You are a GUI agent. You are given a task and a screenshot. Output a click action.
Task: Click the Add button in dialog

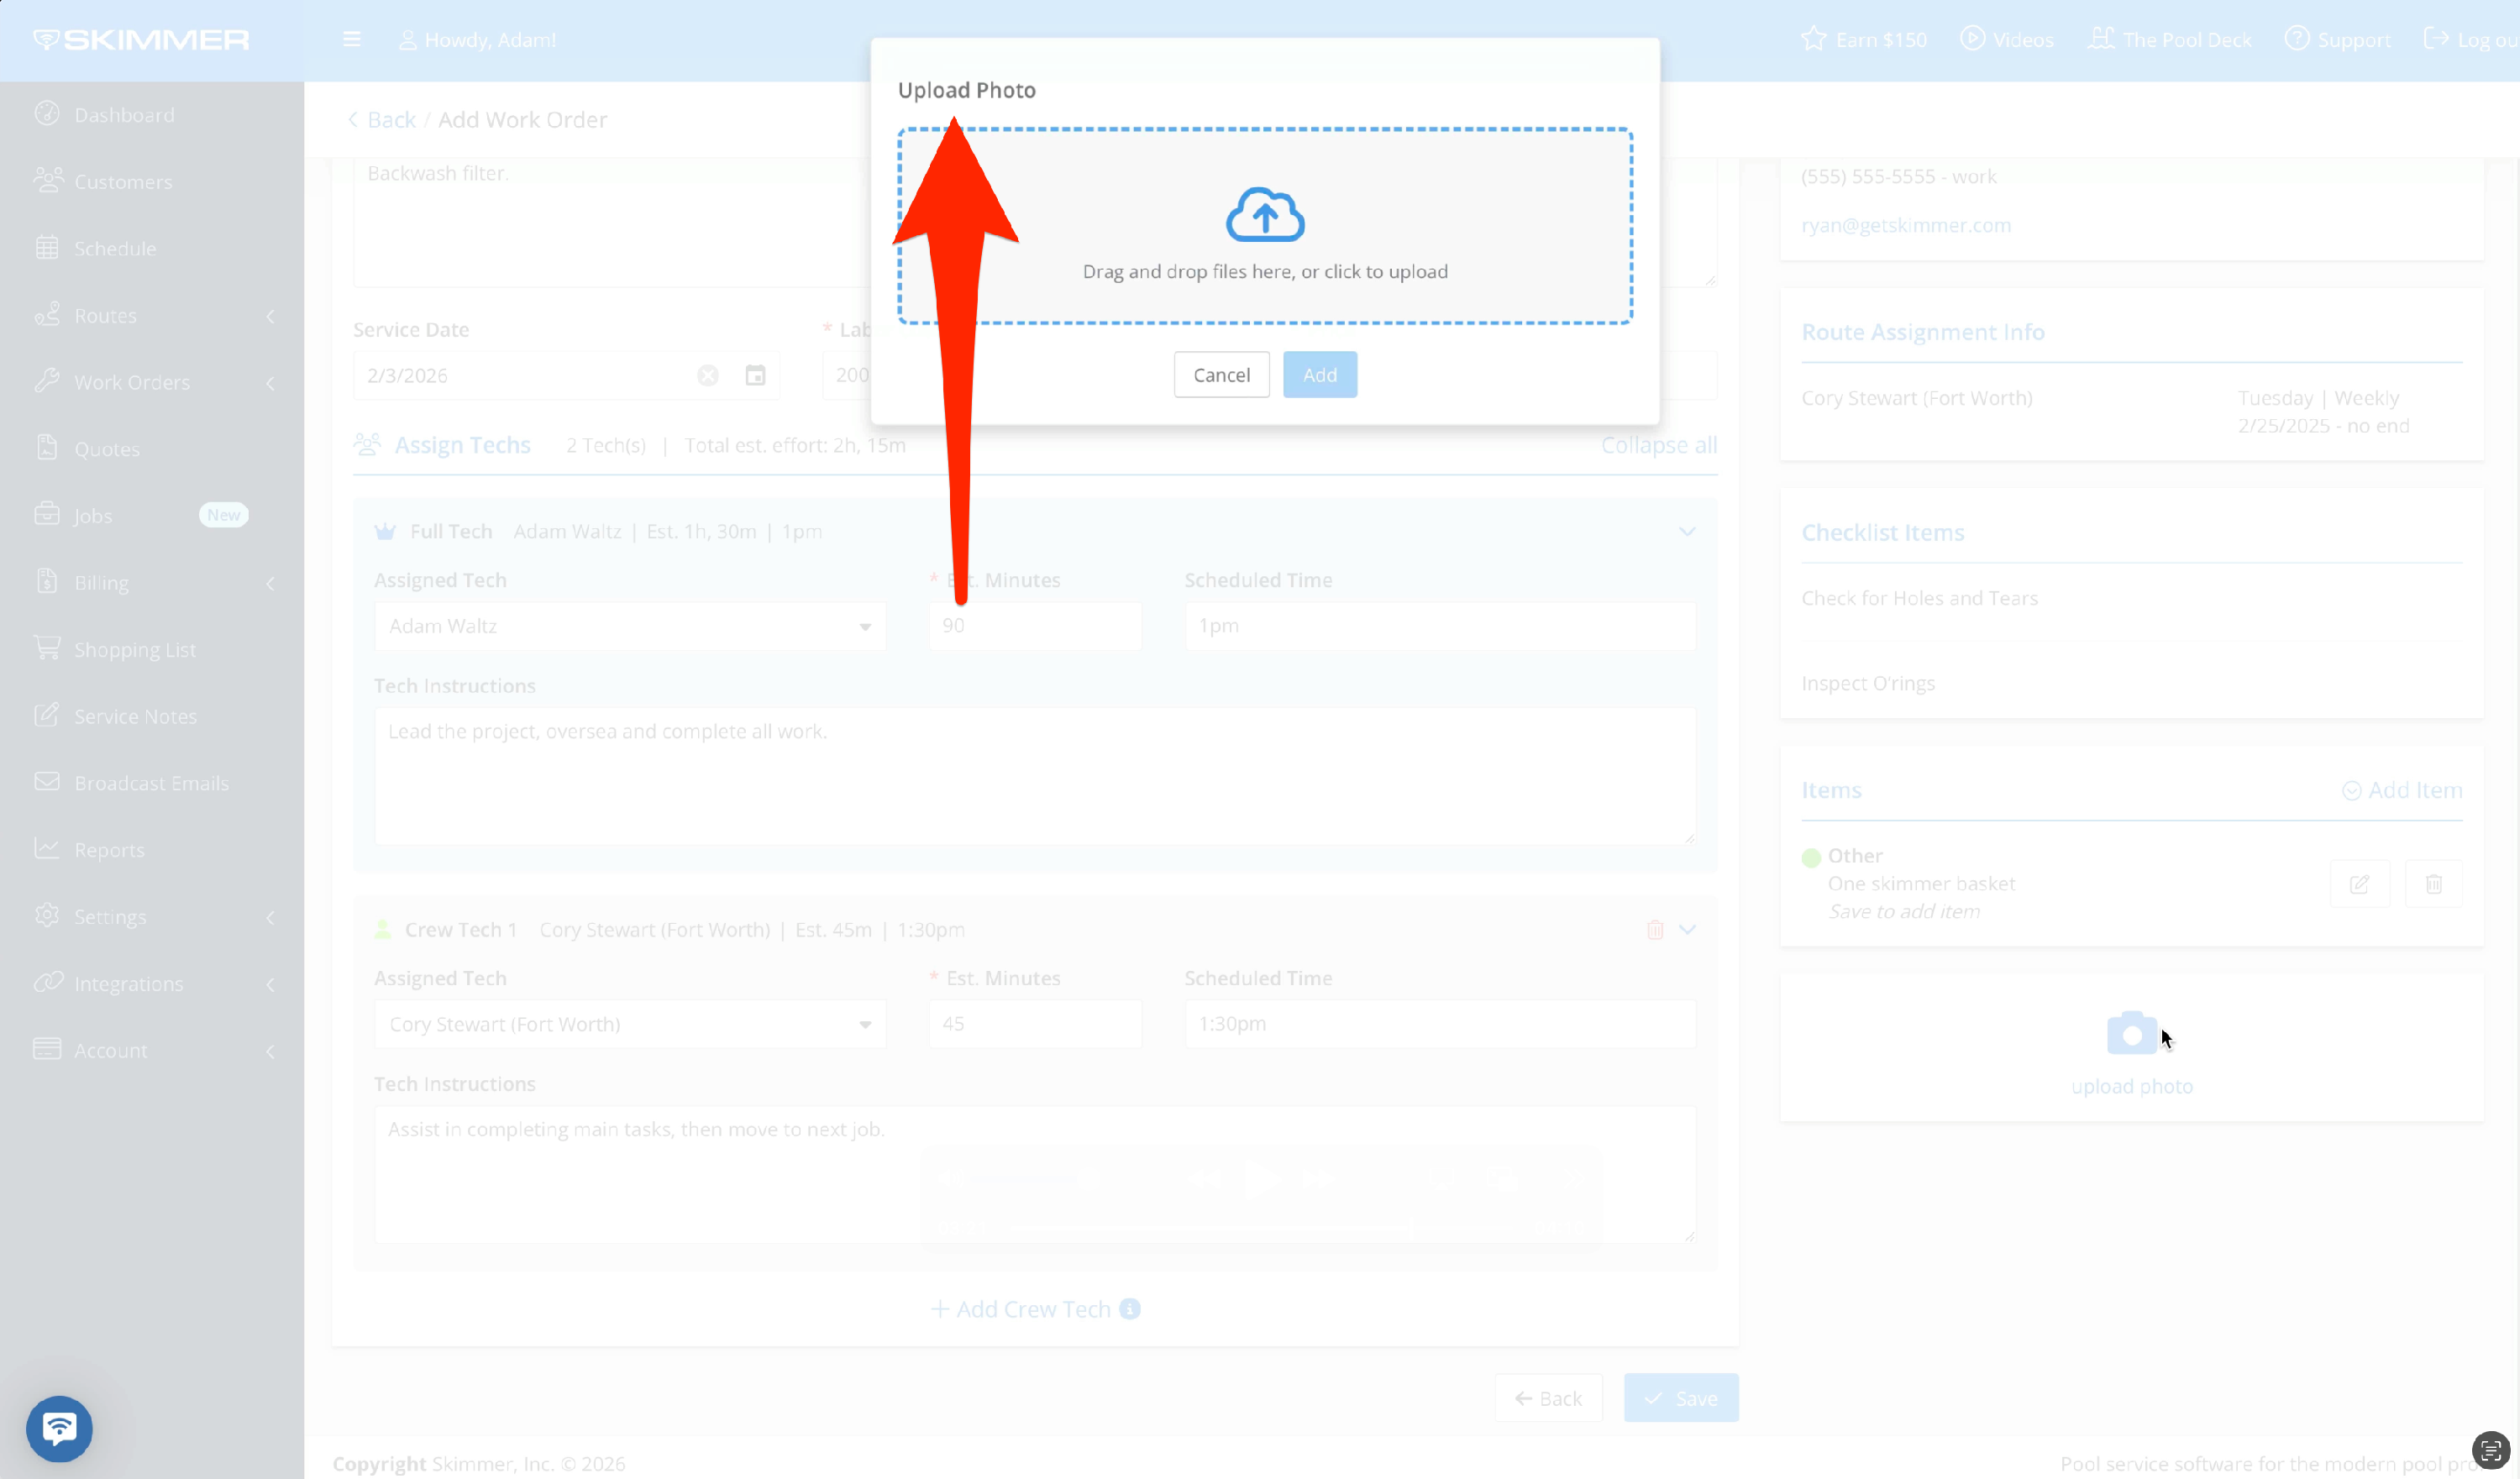(1319, 375)
